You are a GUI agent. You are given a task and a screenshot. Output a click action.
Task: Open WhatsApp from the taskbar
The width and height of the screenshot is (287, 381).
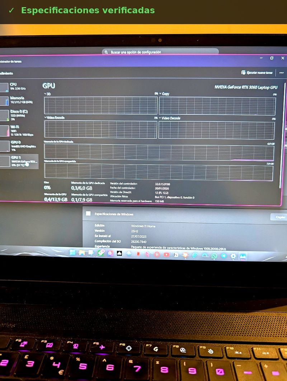[x=214, y=256]
